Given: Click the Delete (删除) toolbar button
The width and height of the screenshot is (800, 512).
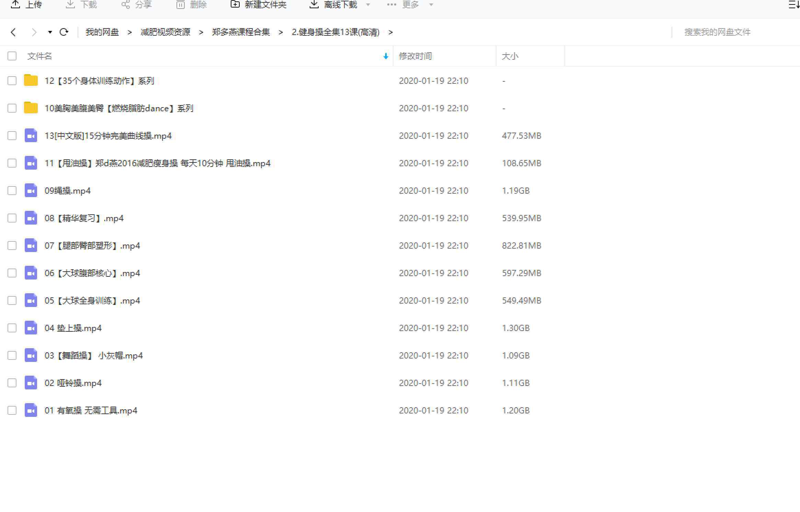Looking at the screenshot, I should [x=191, y=4].
